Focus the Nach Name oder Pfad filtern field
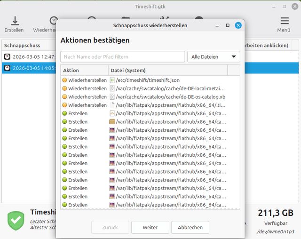301x239 pixels. tap(123, 56)
